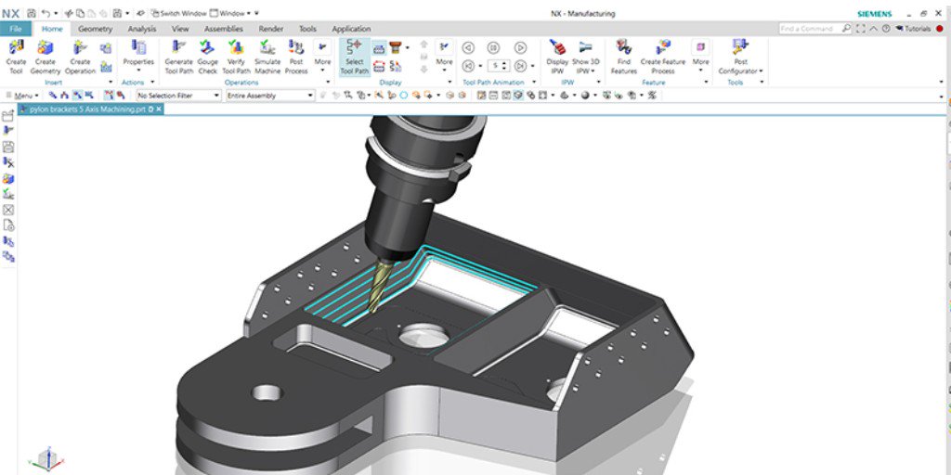951x475 pixels.
Task: Switch to the Analysis ribbon tab
Action: (x=142, y=29)
